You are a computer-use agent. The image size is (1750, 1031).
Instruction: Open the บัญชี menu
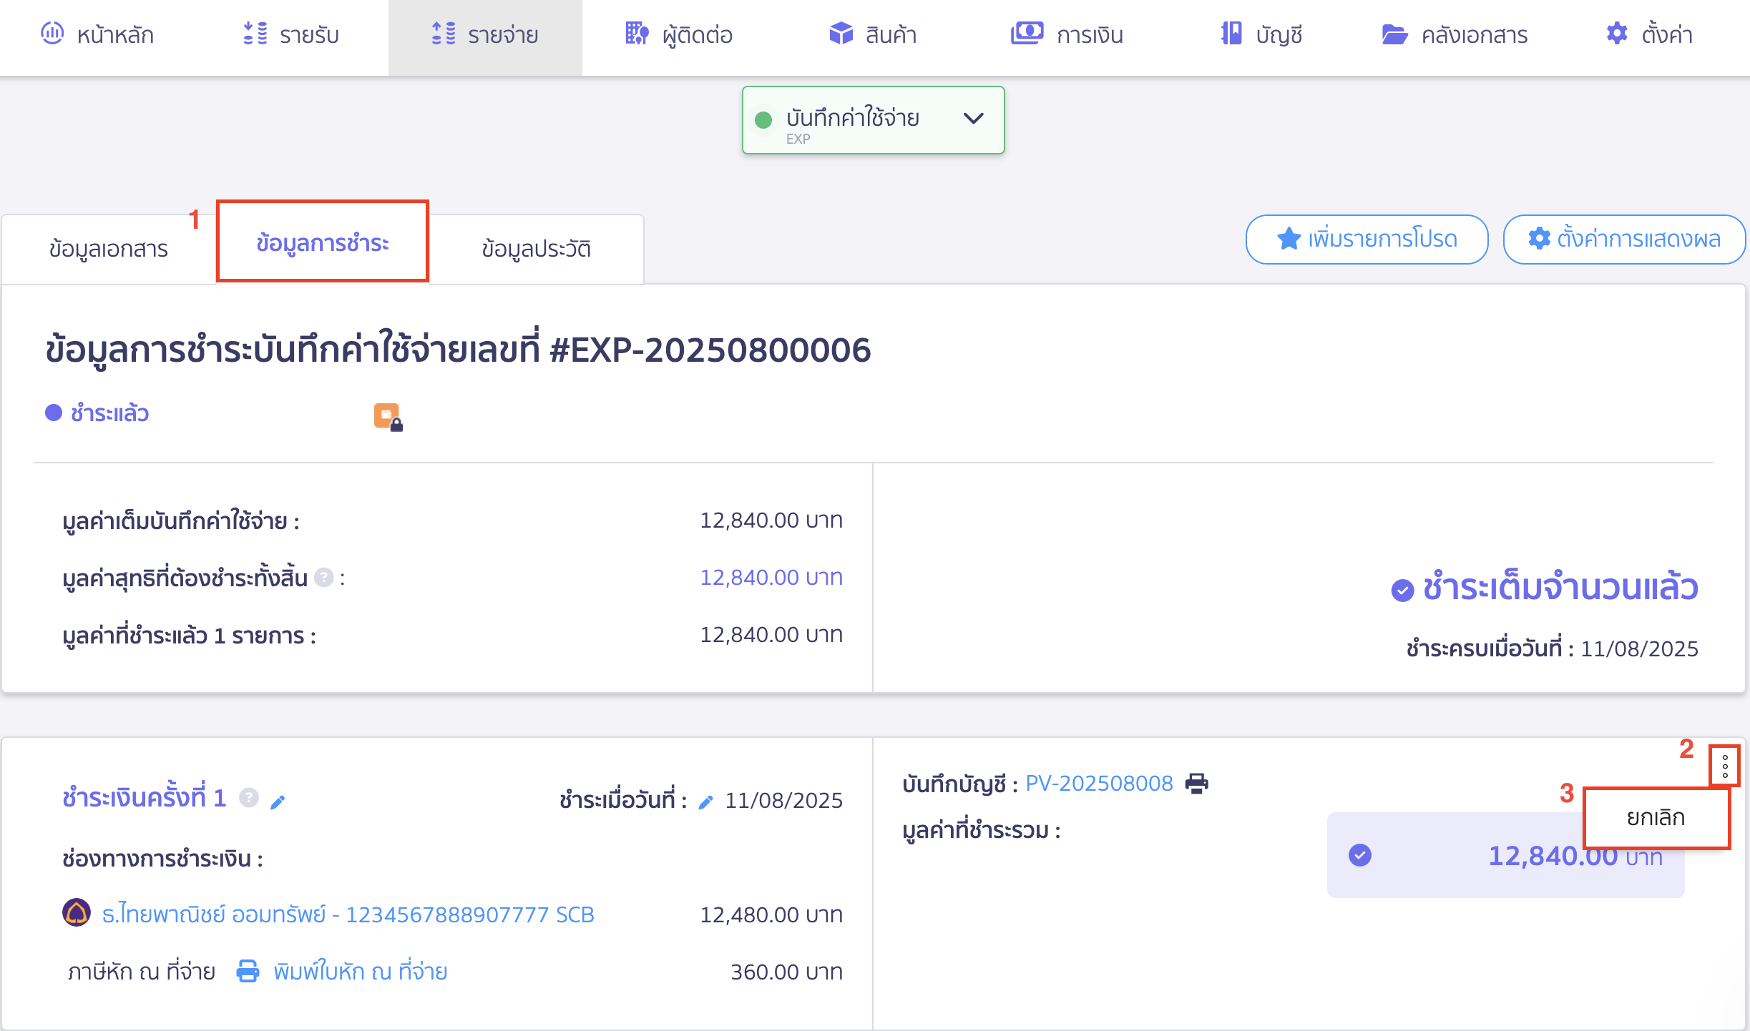(1261, 34)
